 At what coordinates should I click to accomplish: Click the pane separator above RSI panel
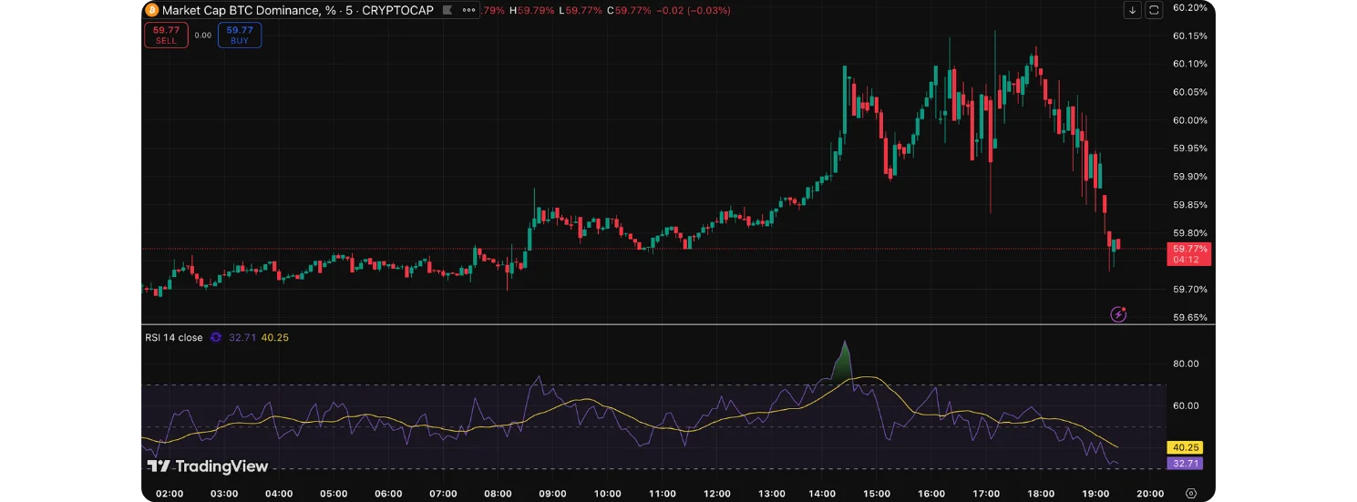677,325
